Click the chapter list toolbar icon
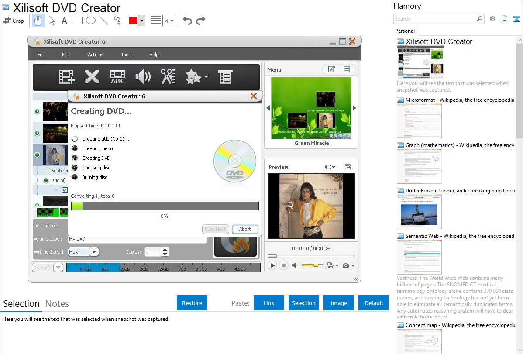 (225, 77)
